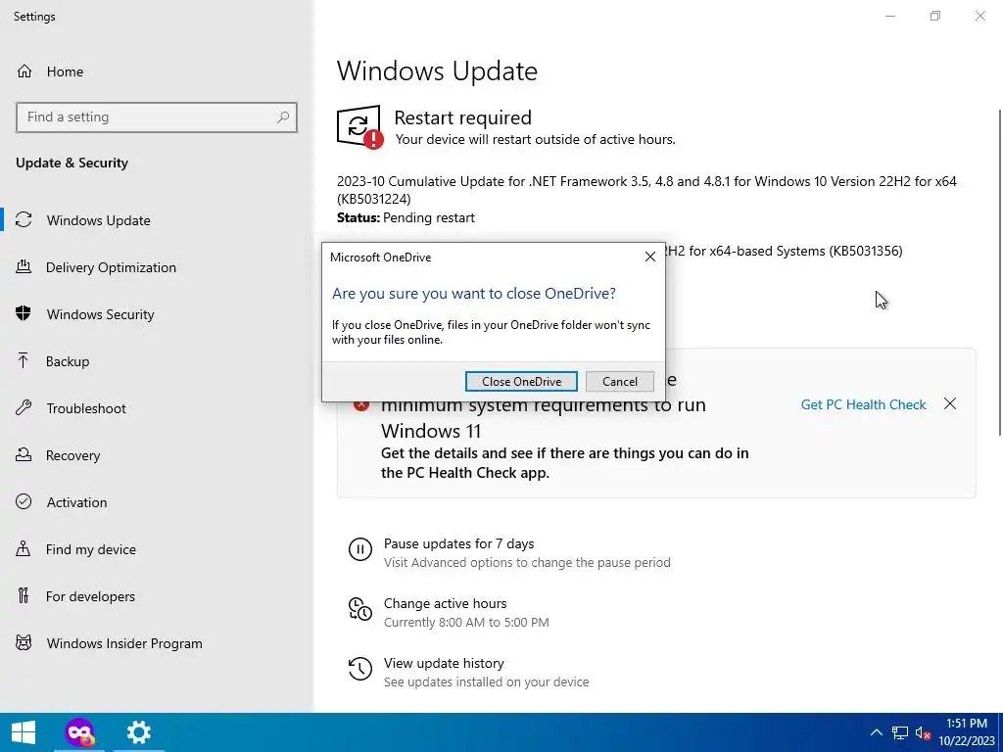This screenshot has width=1003, height=752.
Task: Click the KB5031356 update text
Action: [785, 251]
